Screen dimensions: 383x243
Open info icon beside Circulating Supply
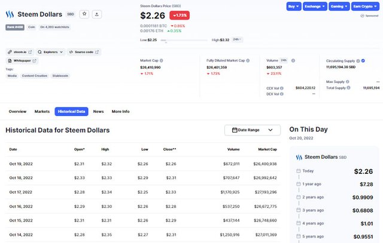358,61
